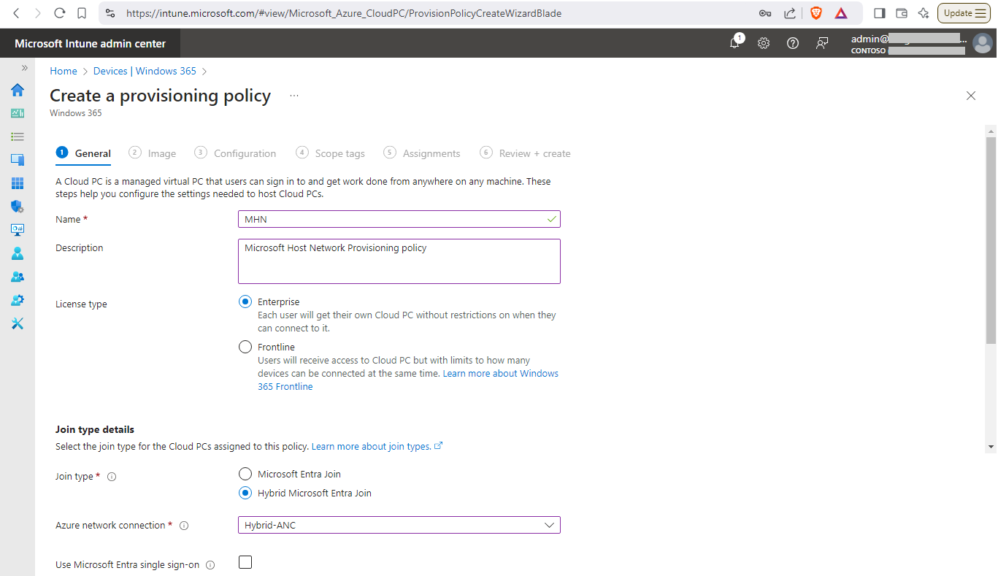Image resolution: width=998 pixels, height=576 pixels.
Task: Open the Update browser menu button
Action: point(964,13)
